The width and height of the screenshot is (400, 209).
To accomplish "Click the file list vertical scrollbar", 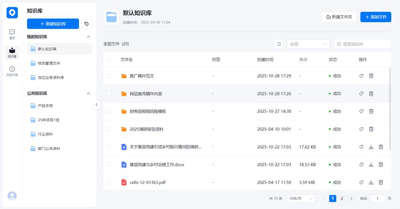I will coord(390,109).
